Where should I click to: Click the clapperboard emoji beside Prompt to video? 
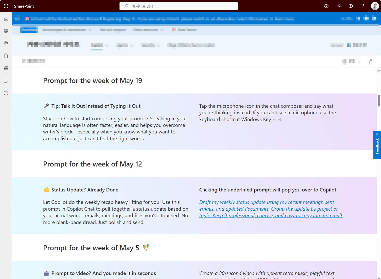click(46, 273)
